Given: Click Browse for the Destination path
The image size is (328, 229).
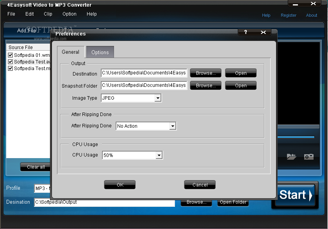Looking at the screenshot, I should pos(206,73).
